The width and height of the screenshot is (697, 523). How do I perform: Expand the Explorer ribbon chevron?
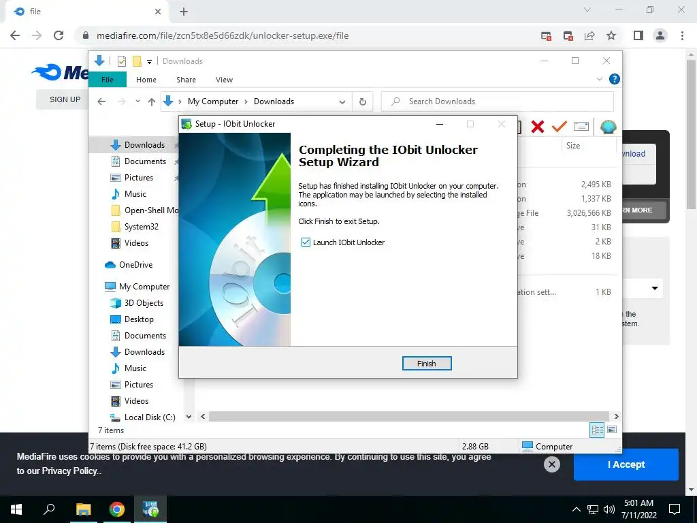(599, 79)
